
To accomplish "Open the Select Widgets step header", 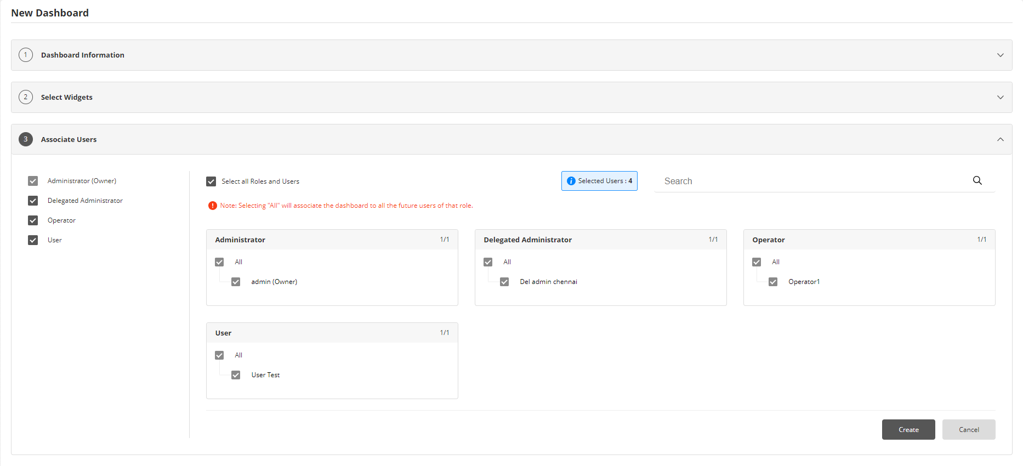I will [67, 97].
